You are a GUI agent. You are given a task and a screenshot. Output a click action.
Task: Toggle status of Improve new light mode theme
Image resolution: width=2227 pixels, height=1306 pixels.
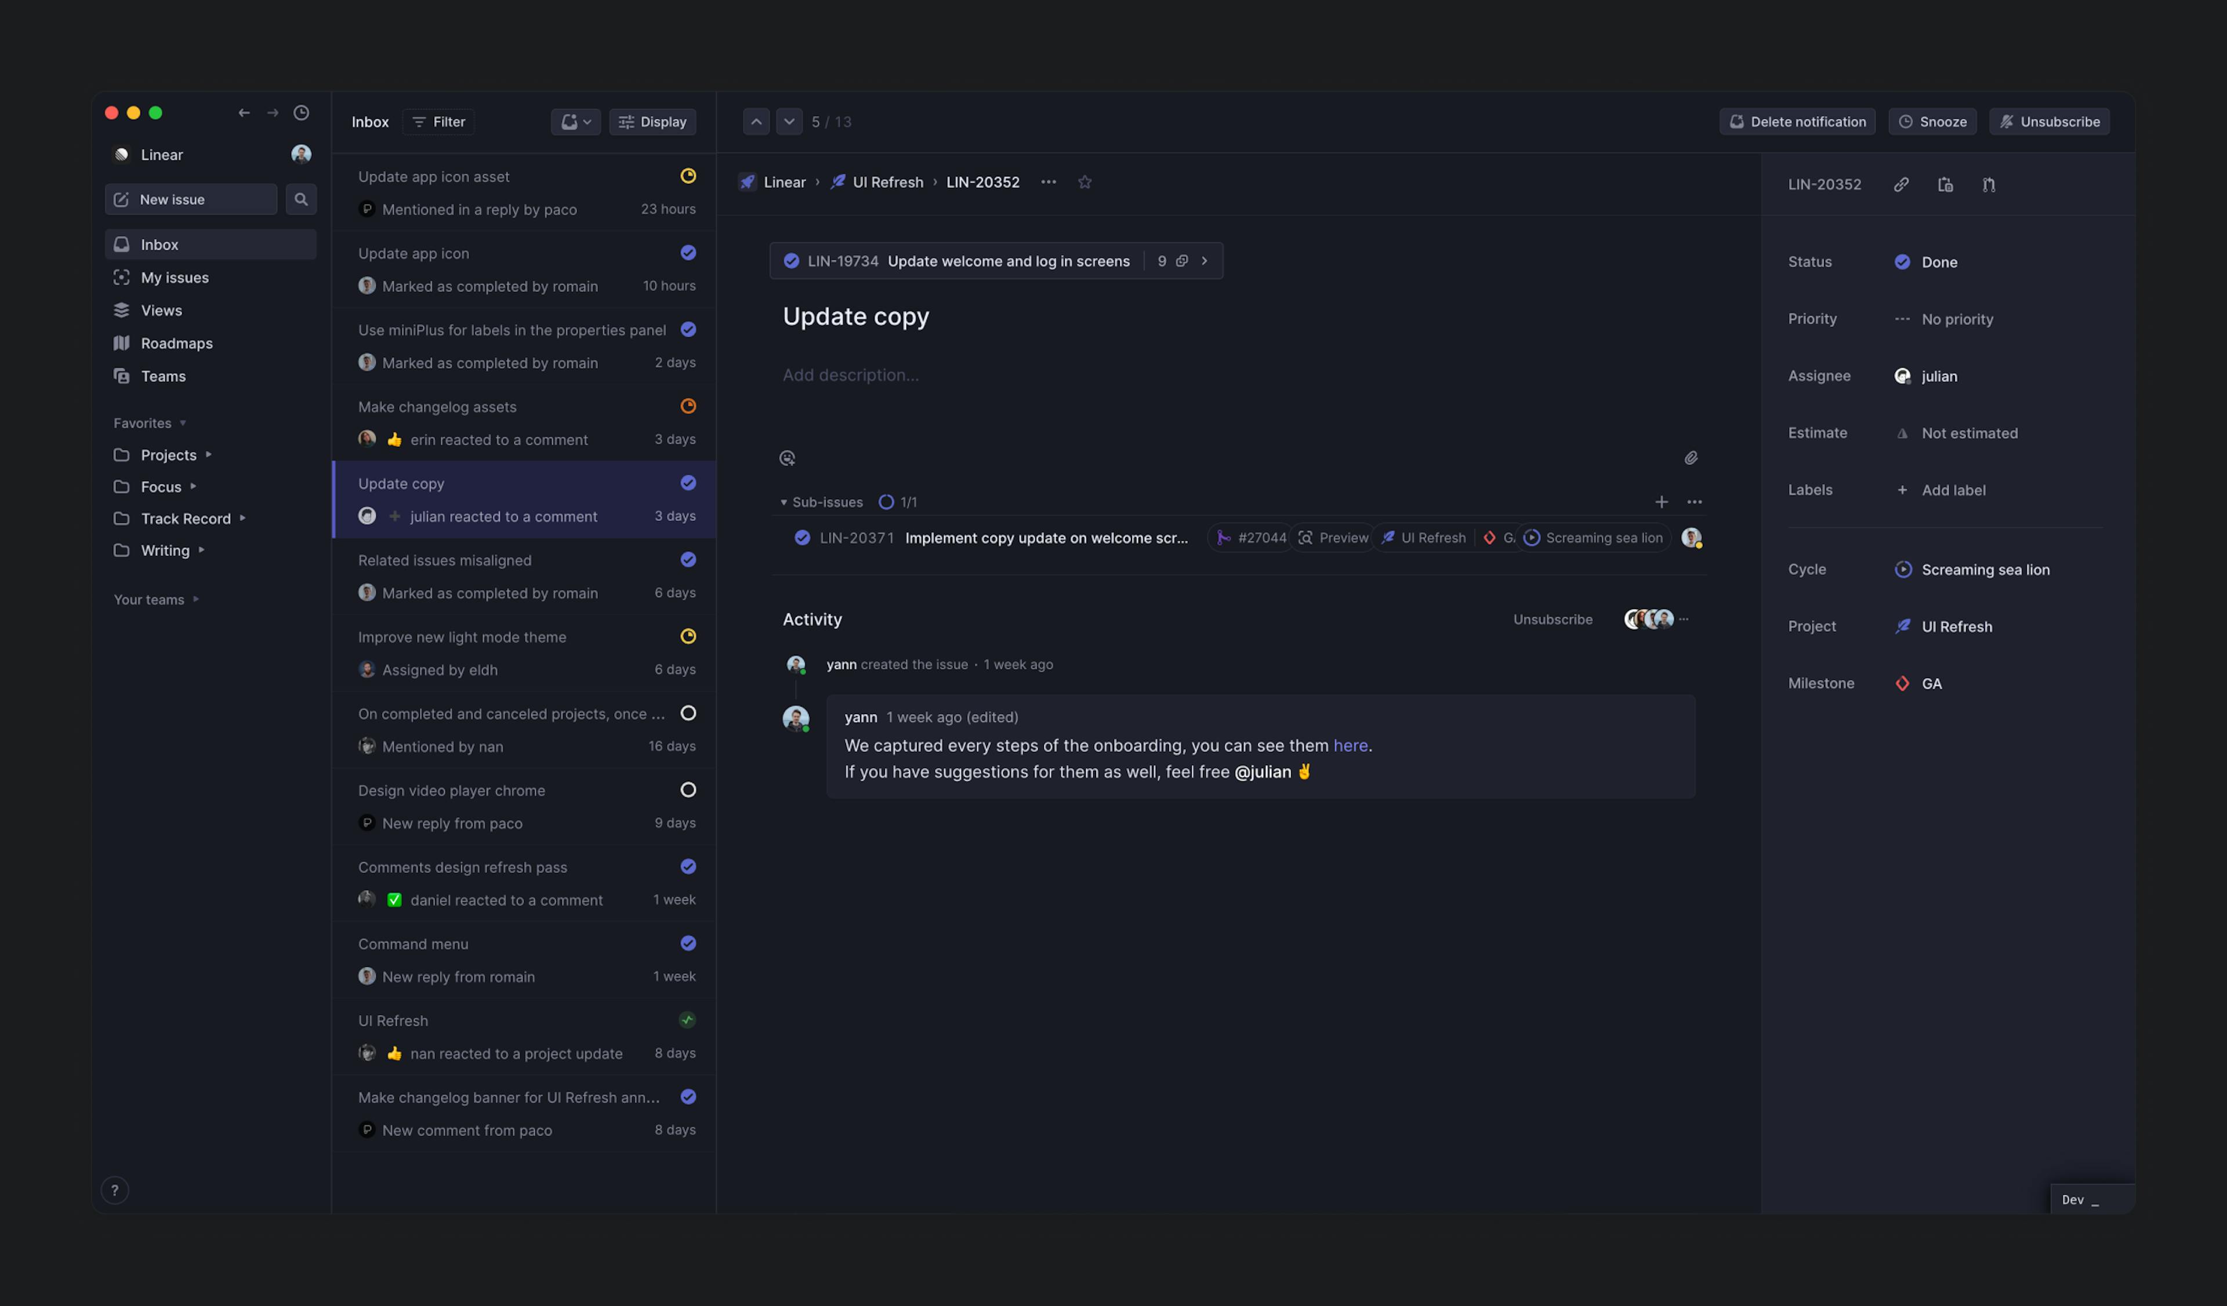point(688,636)
